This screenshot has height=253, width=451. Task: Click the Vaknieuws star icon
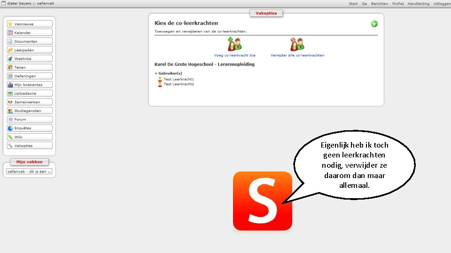[10, 24]
